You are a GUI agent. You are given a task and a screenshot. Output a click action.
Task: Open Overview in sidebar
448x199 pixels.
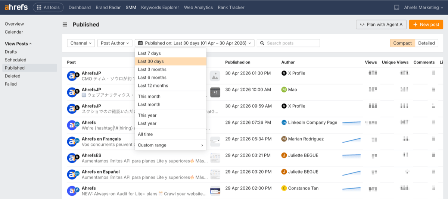pyautogui.click(x=14, y=24)
